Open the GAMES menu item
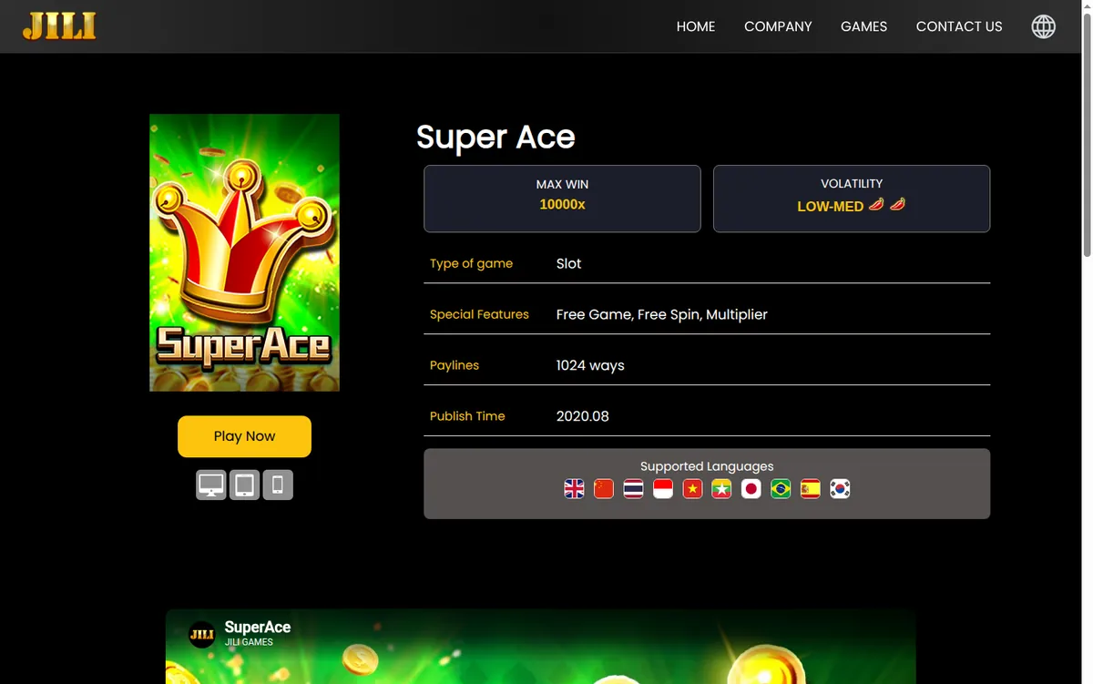The image size is (1093, 684). (x=863, y=26)
